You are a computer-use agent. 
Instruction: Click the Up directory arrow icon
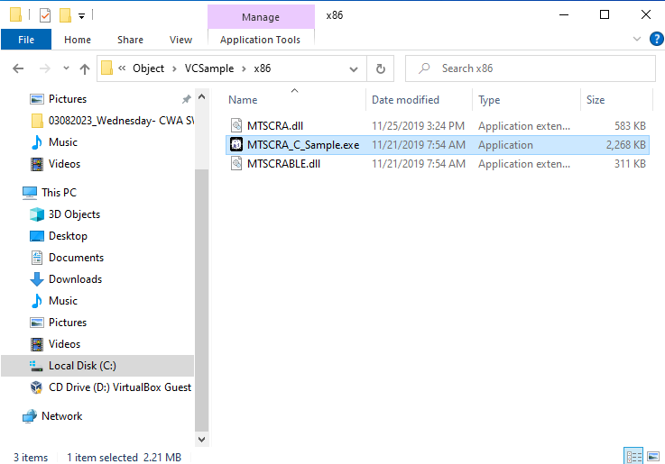click(85, 68)
